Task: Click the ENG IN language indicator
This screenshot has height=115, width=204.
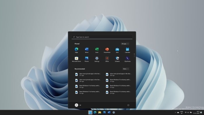Action: pyautogui.click(x=182, y=113)
